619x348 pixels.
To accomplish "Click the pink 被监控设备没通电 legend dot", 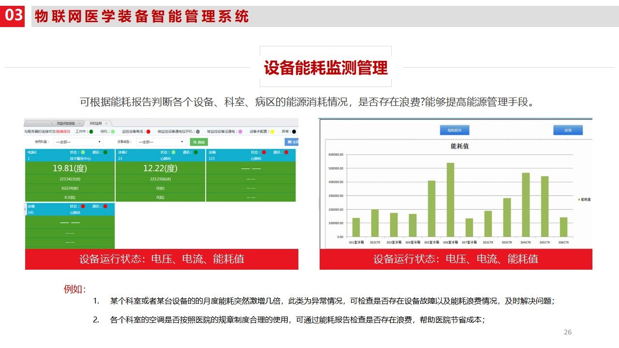I will click(x=240, y=131).
